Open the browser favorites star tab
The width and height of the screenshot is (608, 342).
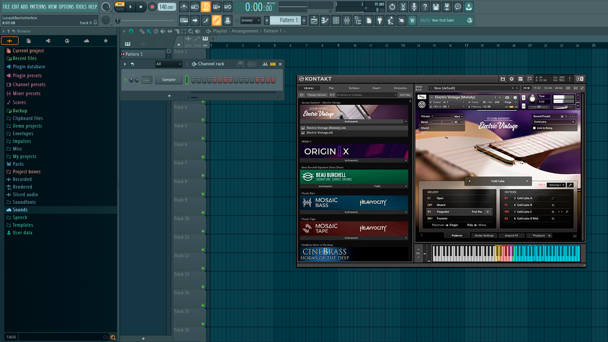point(105,41)
